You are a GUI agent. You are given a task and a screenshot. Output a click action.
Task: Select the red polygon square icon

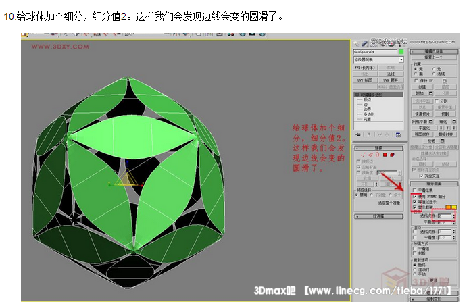pos(385,155)
